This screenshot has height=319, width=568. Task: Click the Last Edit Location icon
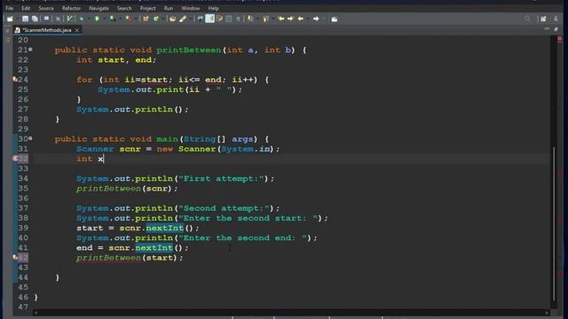280,19
